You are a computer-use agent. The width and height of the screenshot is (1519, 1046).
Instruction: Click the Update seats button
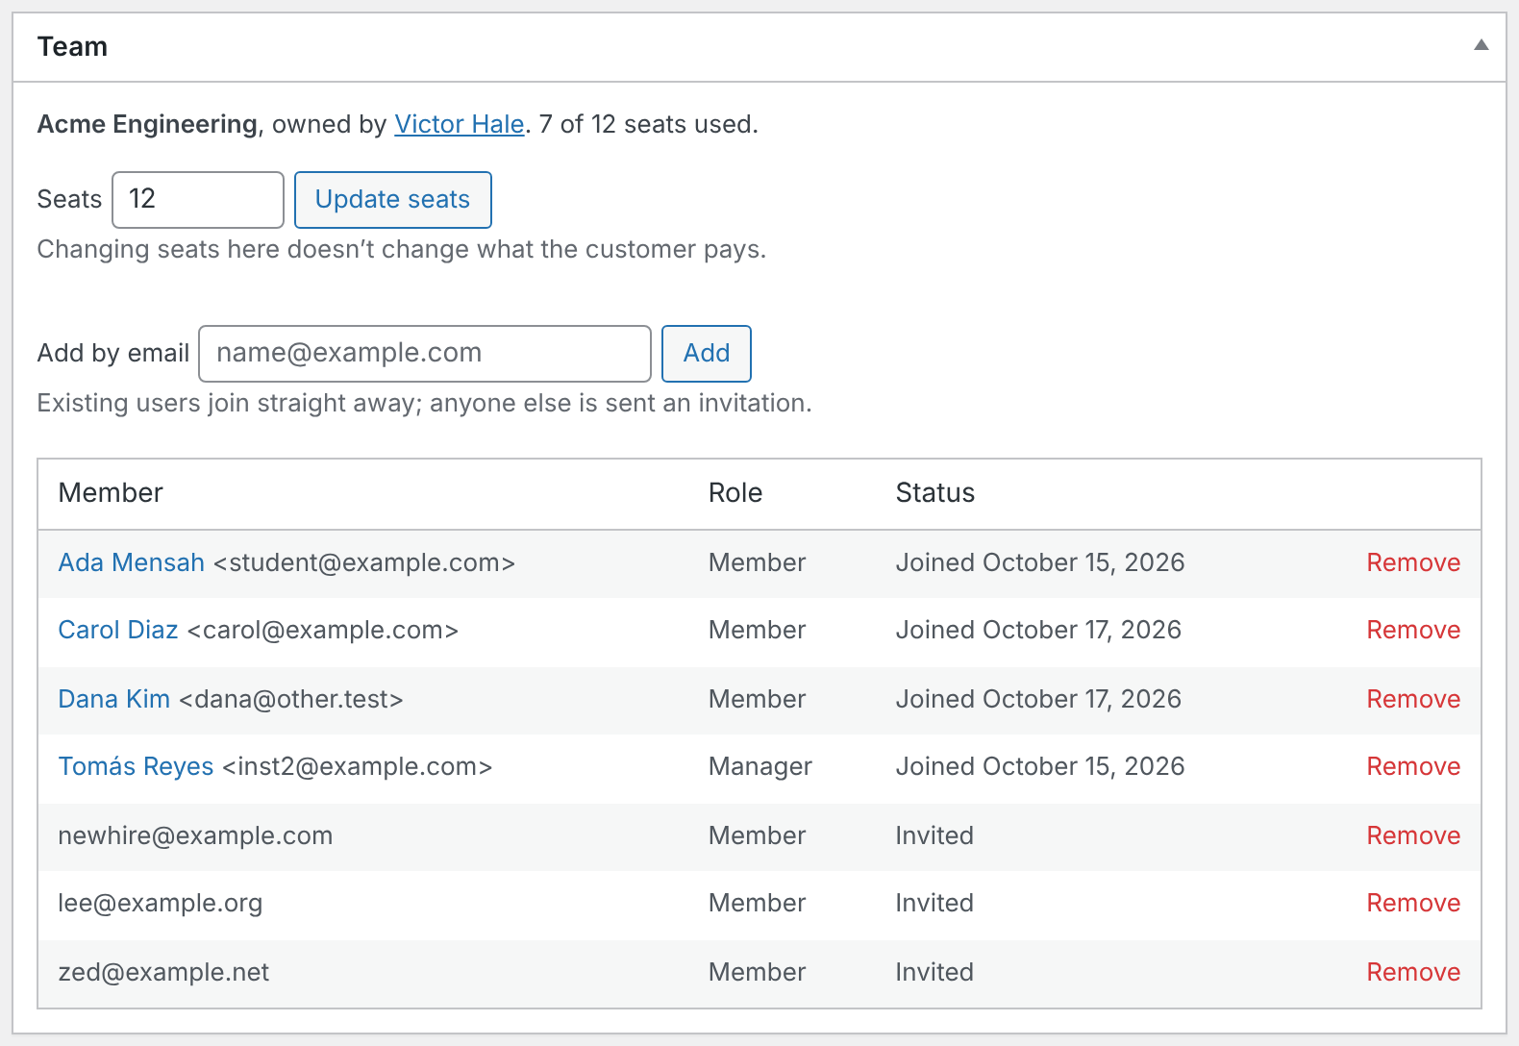(x=393, y=200)
